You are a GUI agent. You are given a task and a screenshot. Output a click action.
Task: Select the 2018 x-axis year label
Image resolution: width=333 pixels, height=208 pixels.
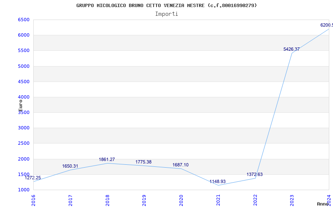(x=107, y=201)
